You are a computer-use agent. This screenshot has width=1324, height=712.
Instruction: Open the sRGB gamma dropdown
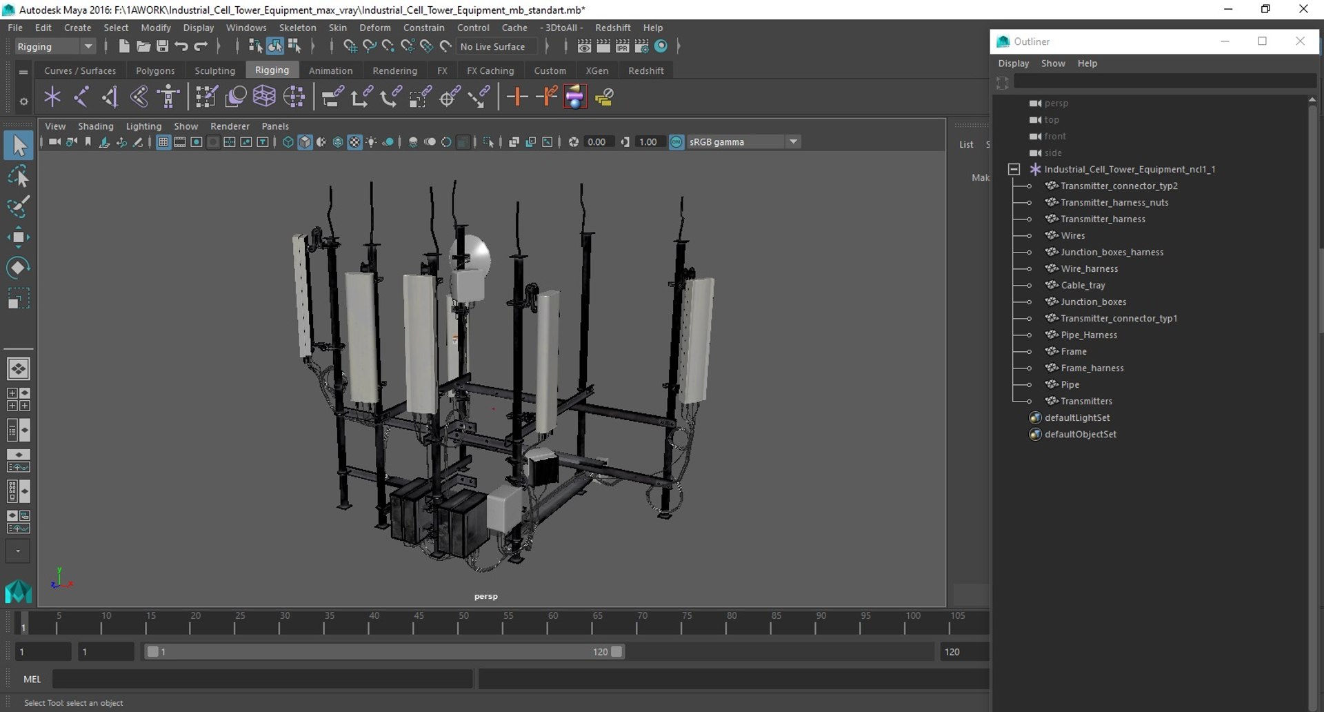pos(794,142)
